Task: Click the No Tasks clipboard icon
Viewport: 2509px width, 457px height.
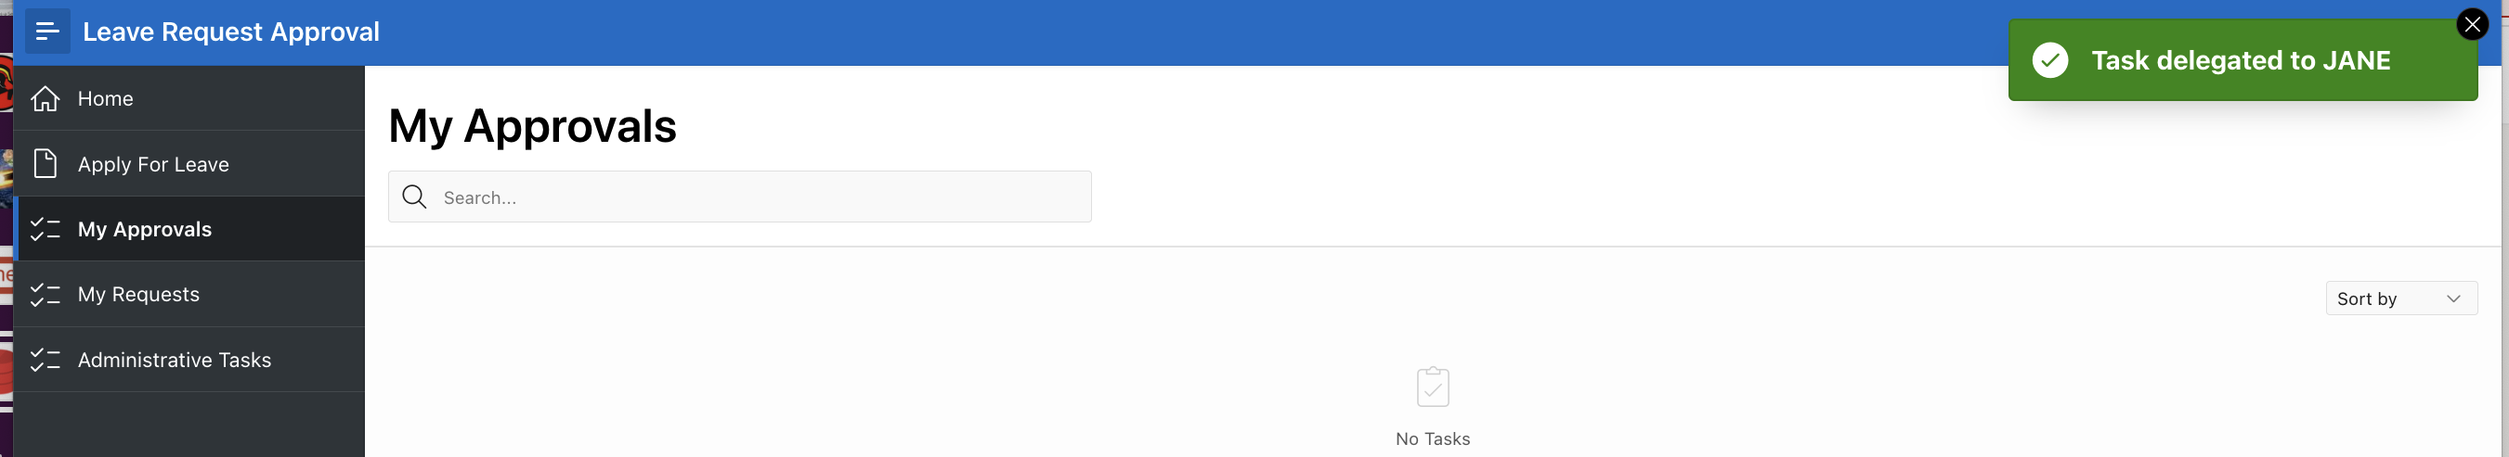Action: click(1432, 387)
